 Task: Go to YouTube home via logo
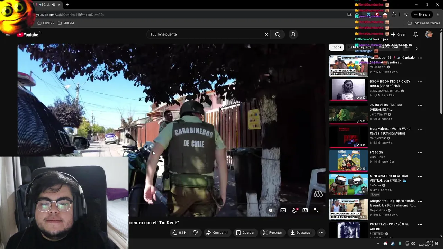click(x=28, y=35)
